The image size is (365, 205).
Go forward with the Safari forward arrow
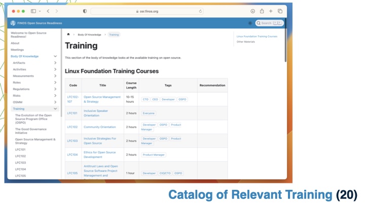click(x=57, y=11)
